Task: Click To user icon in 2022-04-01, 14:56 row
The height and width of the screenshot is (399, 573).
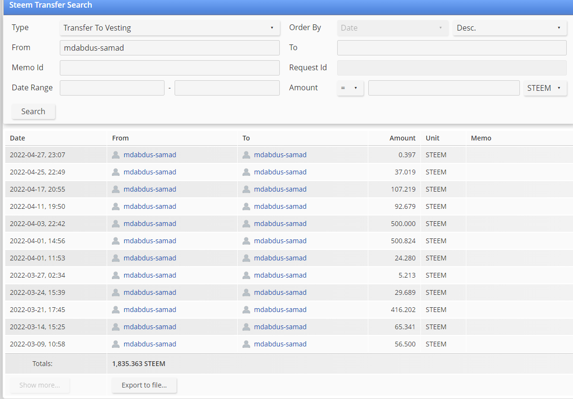Action: (246, 240)
